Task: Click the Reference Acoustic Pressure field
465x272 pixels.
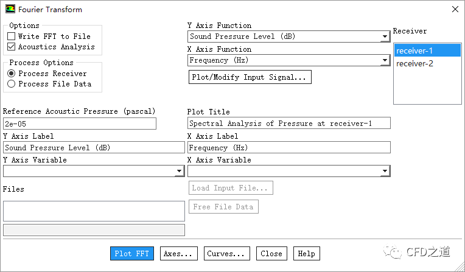Action: click(79, 124)
